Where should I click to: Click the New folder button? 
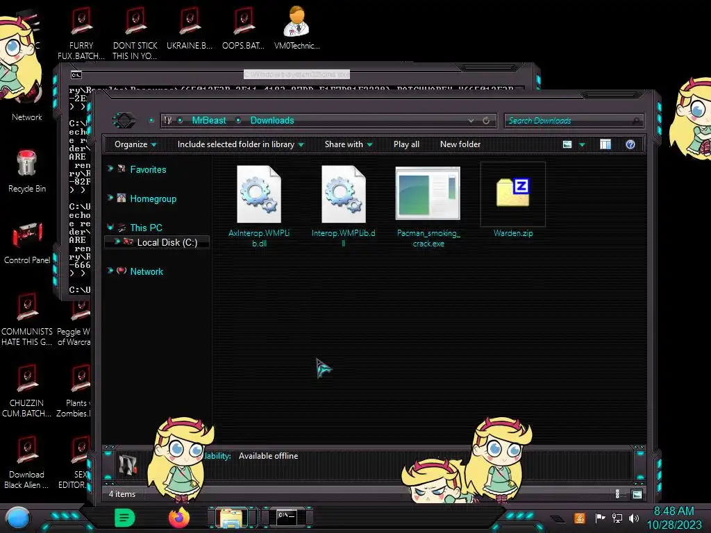pos(460,144)
